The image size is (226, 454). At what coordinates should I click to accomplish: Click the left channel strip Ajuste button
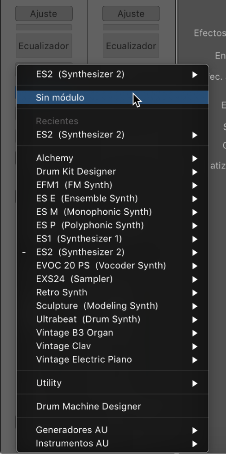click(x=44, y=14)
